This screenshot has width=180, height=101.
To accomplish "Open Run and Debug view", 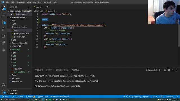I will click(3, 29).
